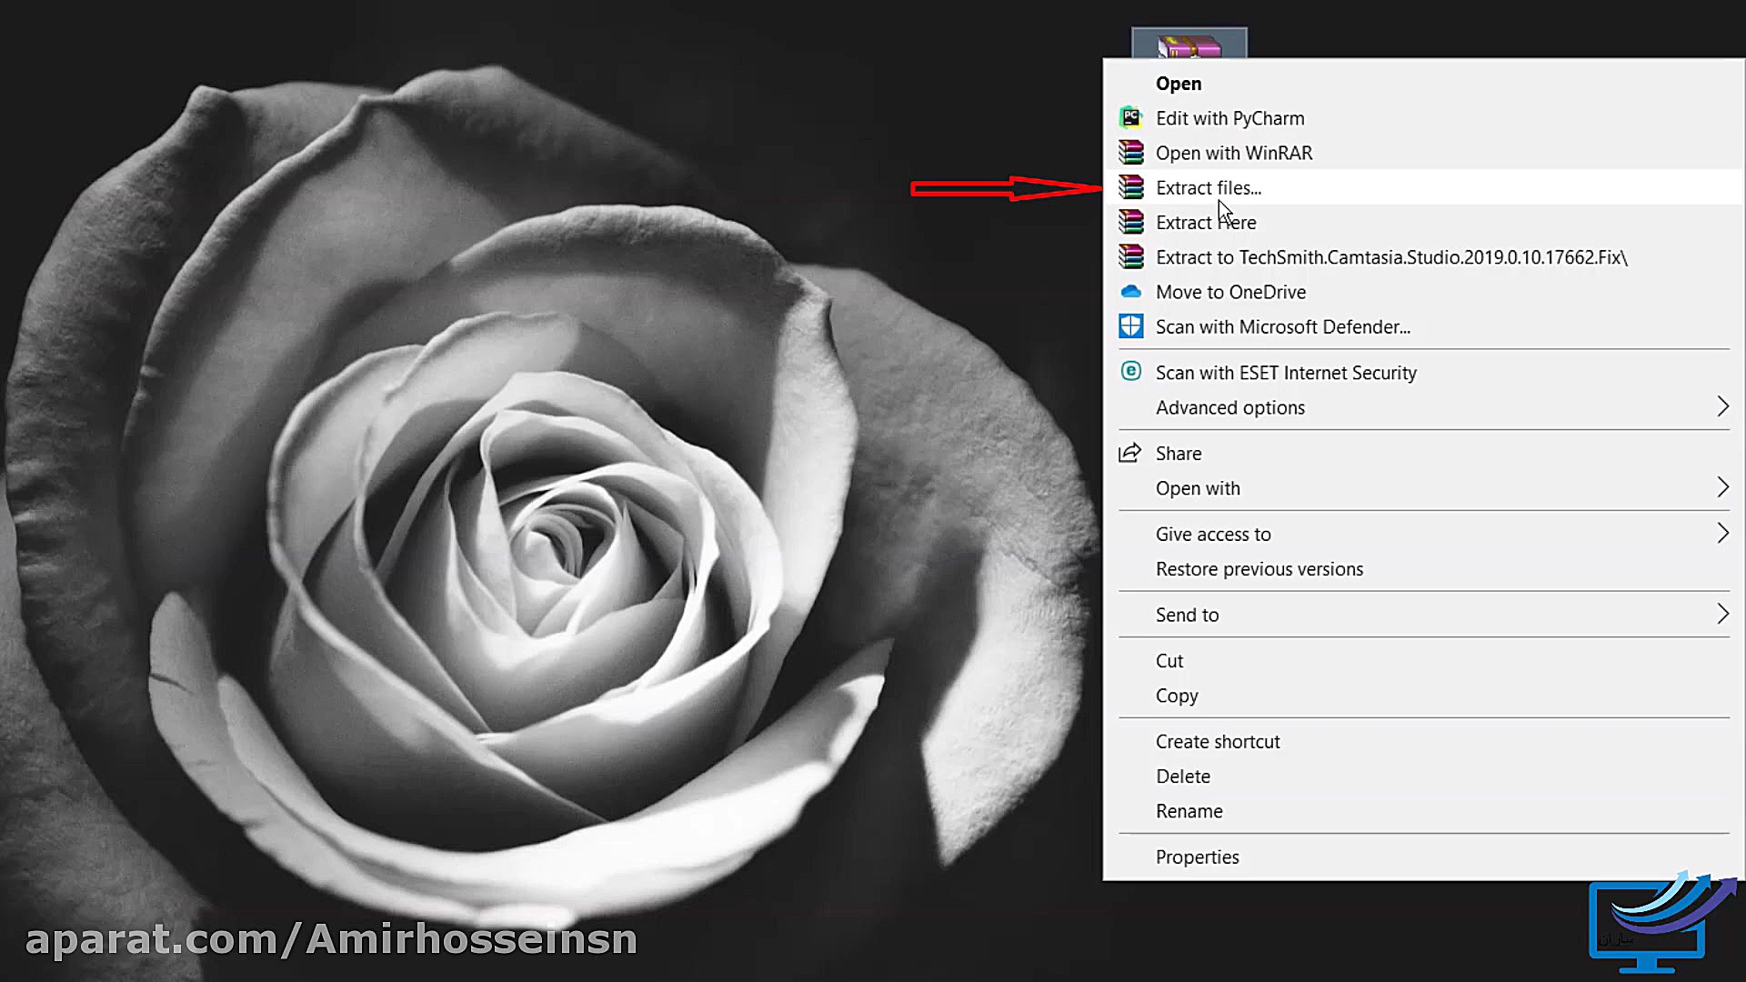Click WinRAR icon beside Open with WinRAR
This screenshot has height=982, width=1746.
1130,153
